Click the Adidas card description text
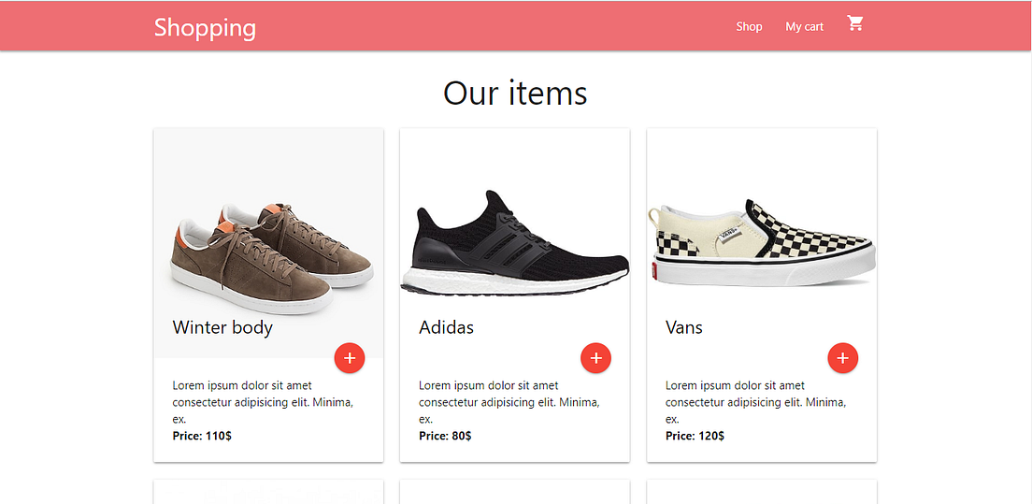 pos(509,402)
